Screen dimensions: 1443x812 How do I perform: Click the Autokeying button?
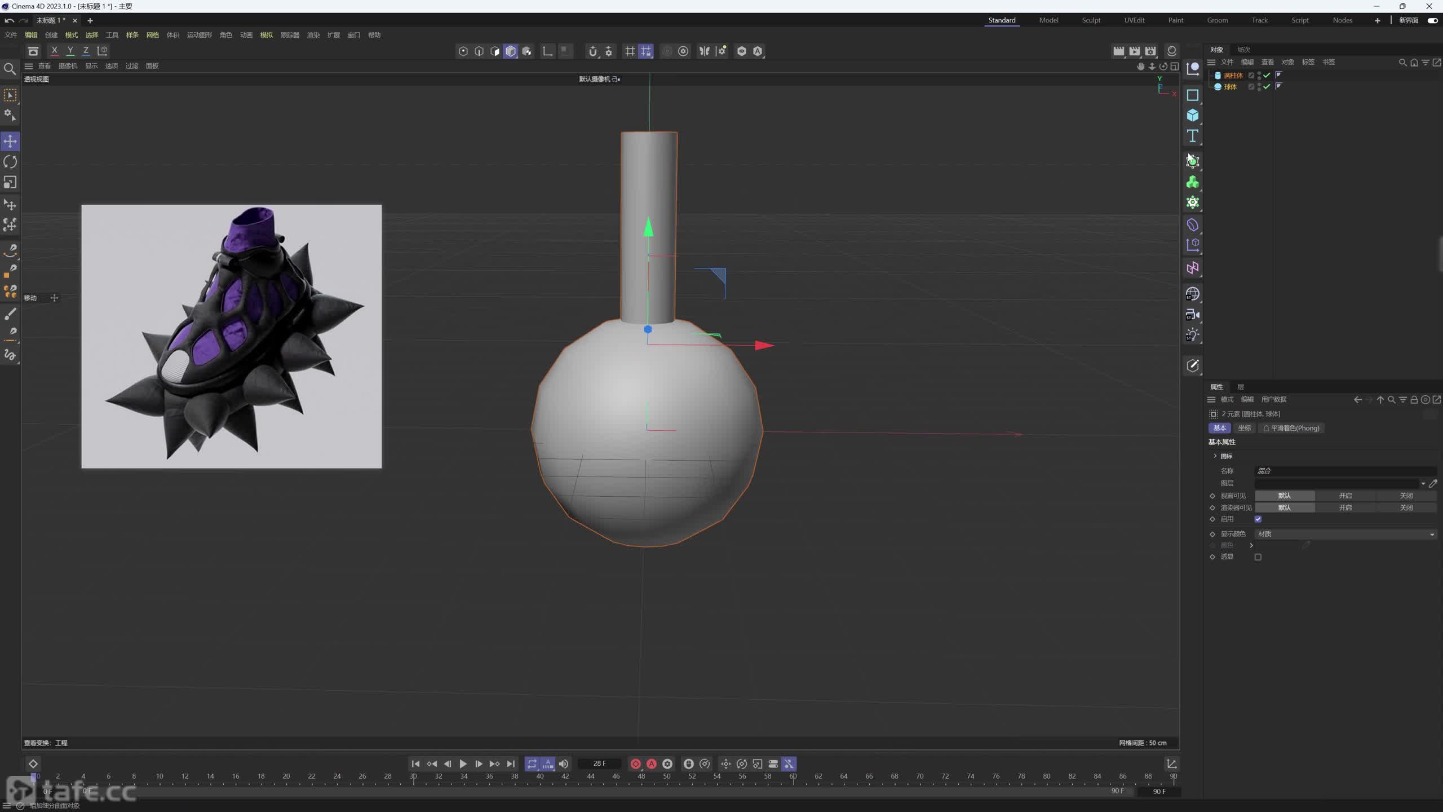(x=652, y=764)
